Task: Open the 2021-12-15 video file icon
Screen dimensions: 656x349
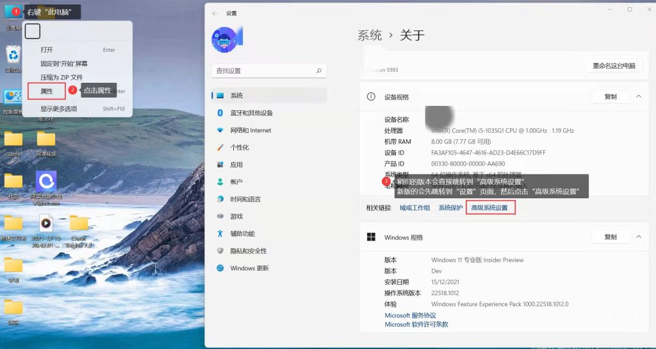Action: tap(46, 223)
